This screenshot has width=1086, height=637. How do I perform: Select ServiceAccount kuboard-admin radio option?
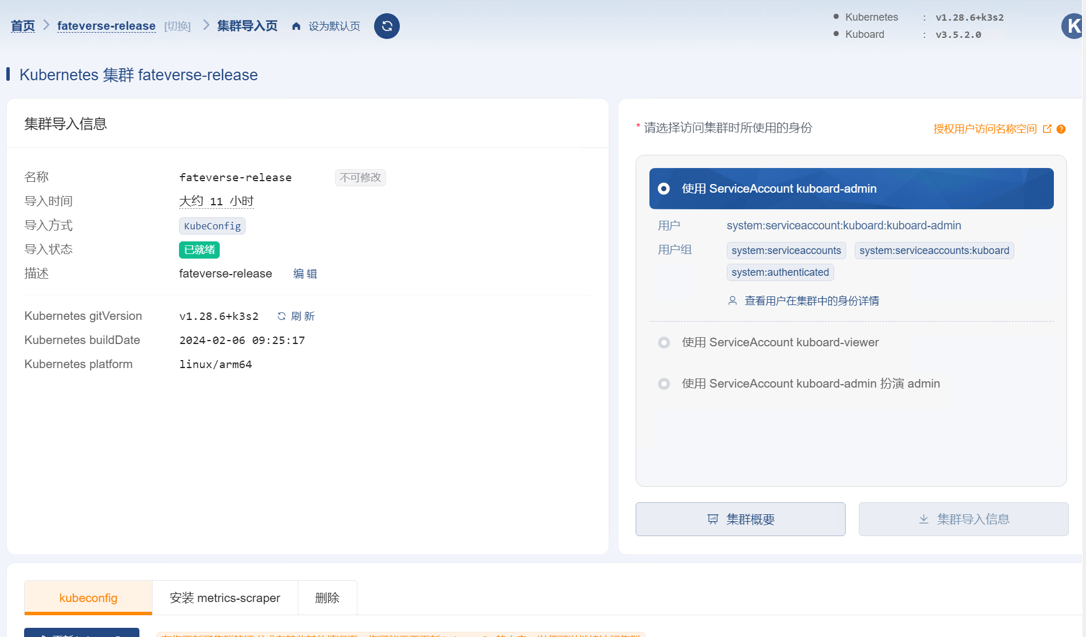(664, 189)
